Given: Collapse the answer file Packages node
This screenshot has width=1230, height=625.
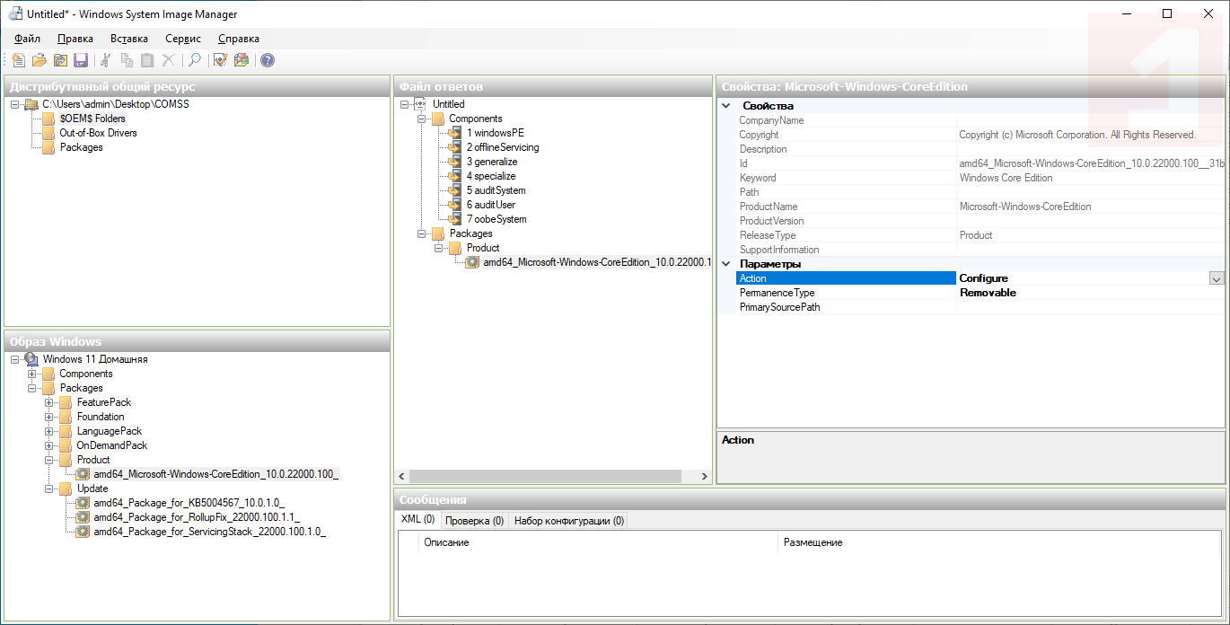Looking at the screenshot, I should point(422,233).
